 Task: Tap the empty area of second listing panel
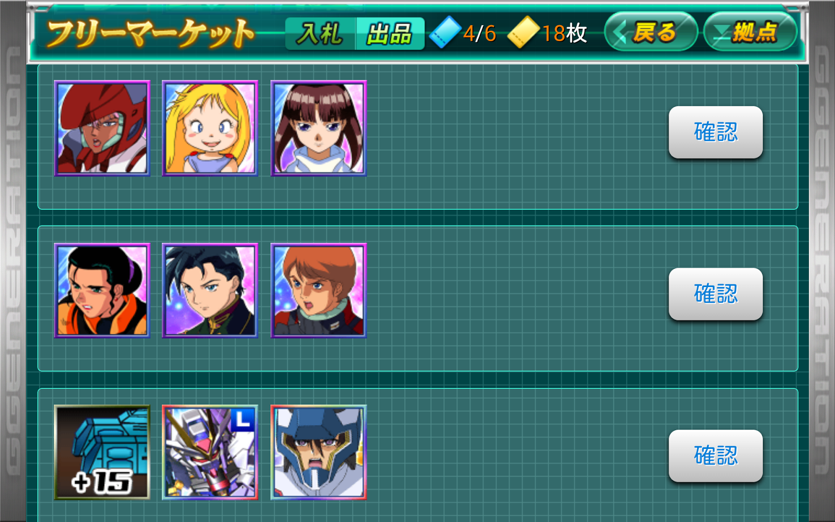pyautogui.click(x=517, y=299)
